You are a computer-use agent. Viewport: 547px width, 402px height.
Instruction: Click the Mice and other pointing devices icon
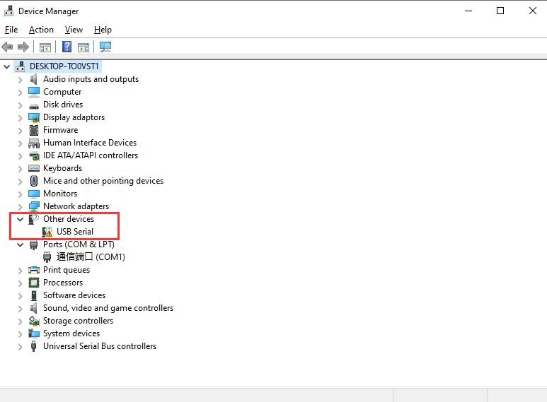tap(34, 181)
